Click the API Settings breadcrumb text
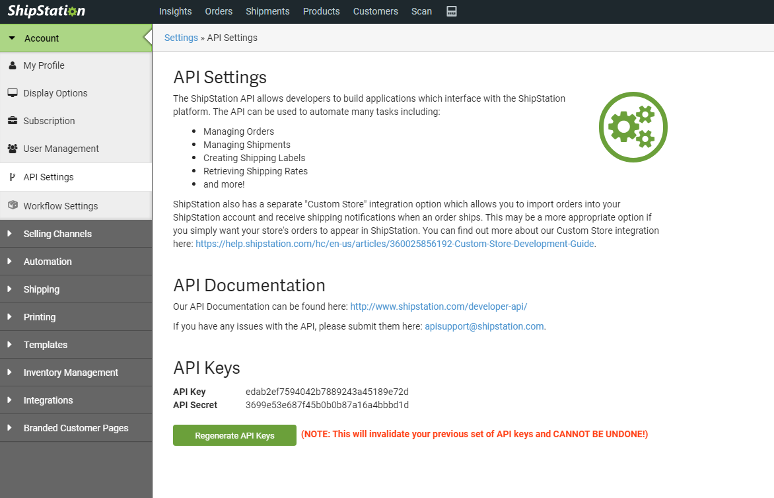 point(232,38)
